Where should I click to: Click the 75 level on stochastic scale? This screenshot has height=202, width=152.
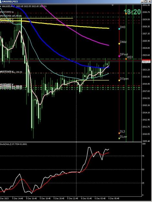143,156
